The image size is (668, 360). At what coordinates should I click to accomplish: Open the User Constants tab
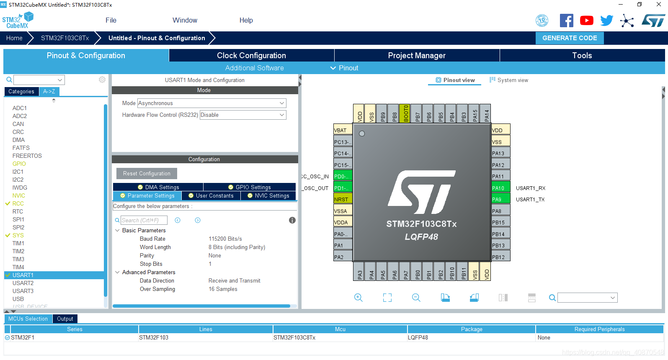click(211, 195)
